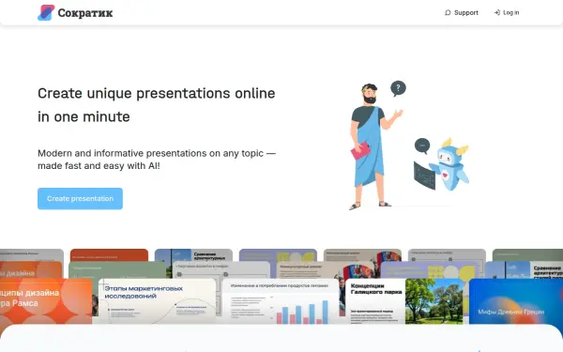
Task: Click the park trees photo on slide
Action: pos(434,301)
